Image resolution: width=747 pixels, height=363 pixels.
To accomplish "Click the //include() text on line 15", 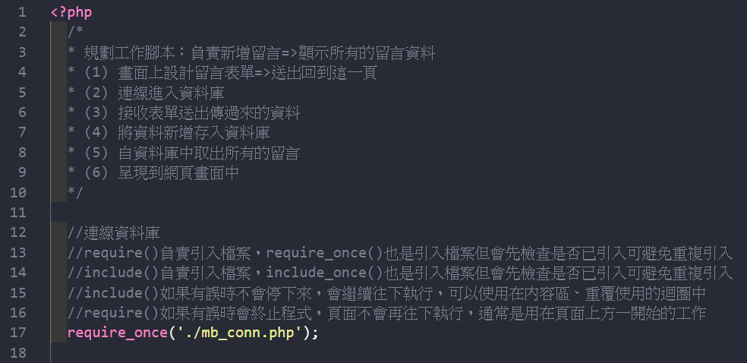I will tap(108, 294).
